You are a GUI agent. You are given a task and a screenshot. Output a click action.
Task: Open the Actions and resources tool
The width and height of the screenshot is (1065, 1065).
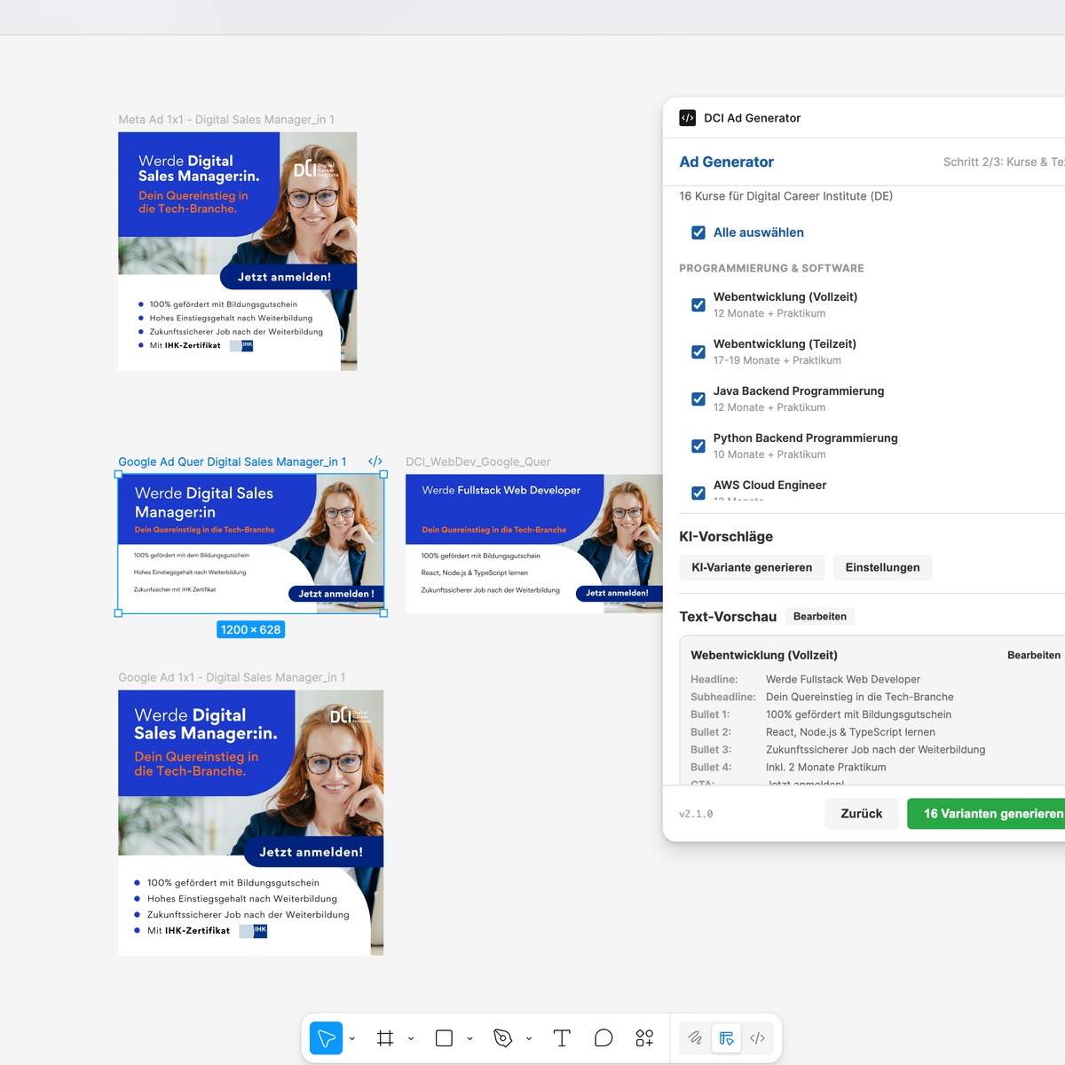pos(644,1037)
